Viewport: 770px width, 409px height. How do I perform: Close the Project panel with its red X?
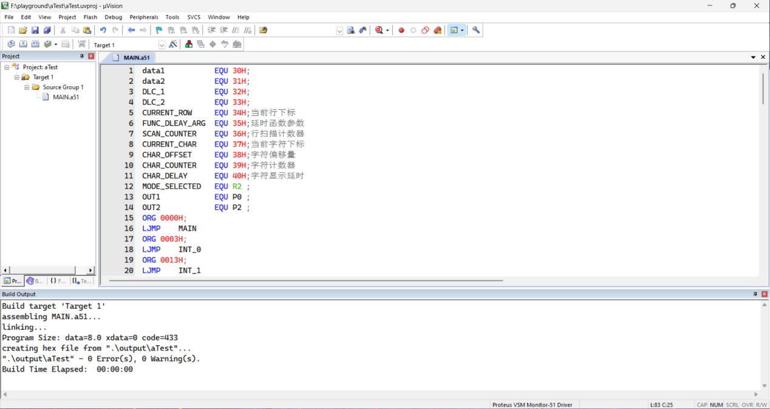(91, 56)
